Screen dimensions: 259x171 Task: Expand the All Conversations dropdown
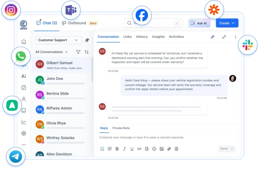(51, 52)
